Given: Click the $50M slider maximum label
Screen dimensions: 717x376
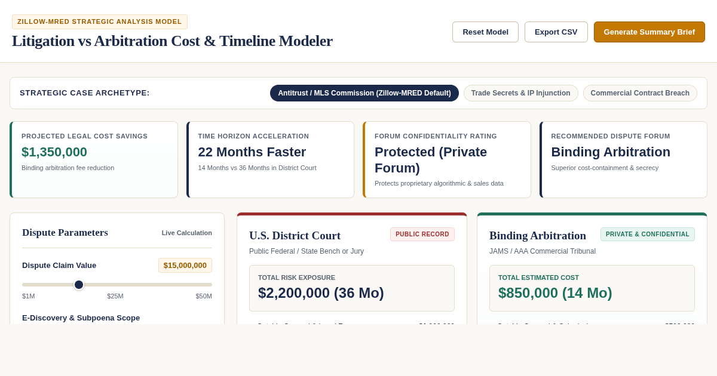Looking at the screenshot, I should [204, 296].
